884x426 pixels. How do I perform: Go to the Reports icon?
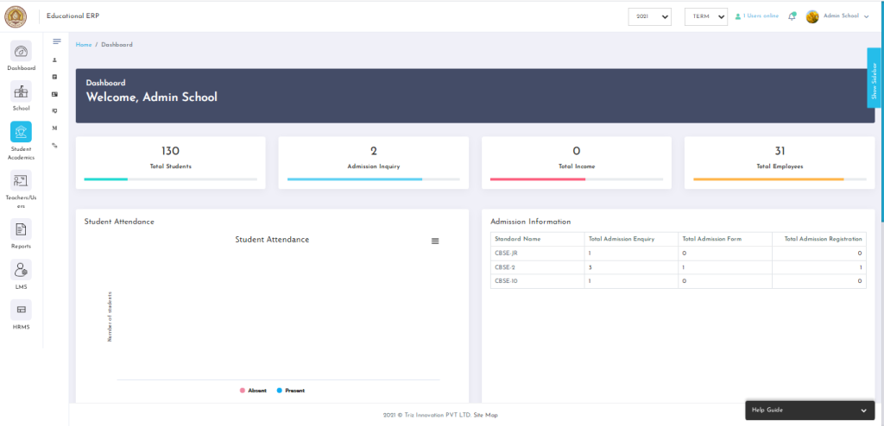[x=22, y=229]
